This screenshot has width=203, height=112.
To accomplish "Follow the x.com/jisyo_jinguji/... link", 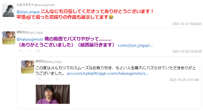I will tap(135, 46).
